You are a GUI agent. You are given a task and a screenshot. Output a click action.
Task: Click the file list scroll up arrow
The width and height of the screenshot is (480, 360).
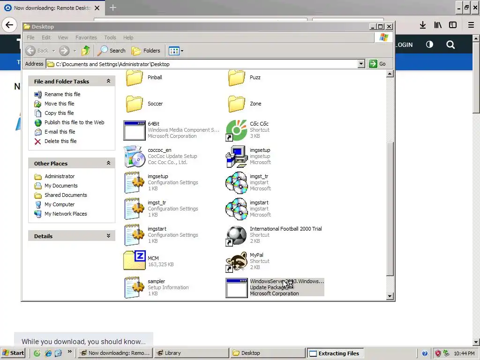(390, 74)
